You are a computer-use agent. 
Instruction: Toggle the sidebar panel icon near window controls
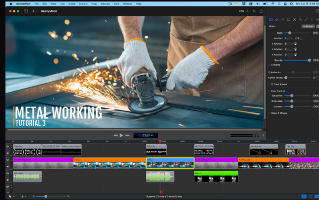click(25, 10)
